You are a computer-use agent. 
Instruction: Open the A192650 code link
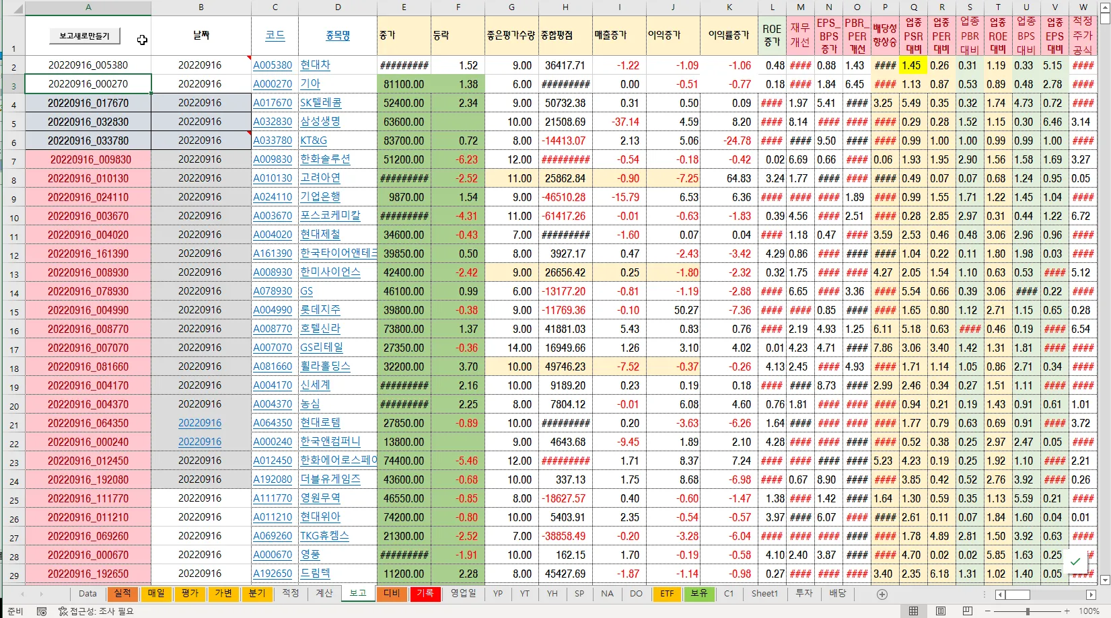[273, 574]
